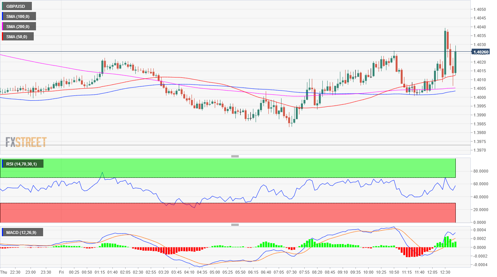Click the RSI 60.0000 axis value
The width and height of the screenshot is (497, 277).
point(481,184)
